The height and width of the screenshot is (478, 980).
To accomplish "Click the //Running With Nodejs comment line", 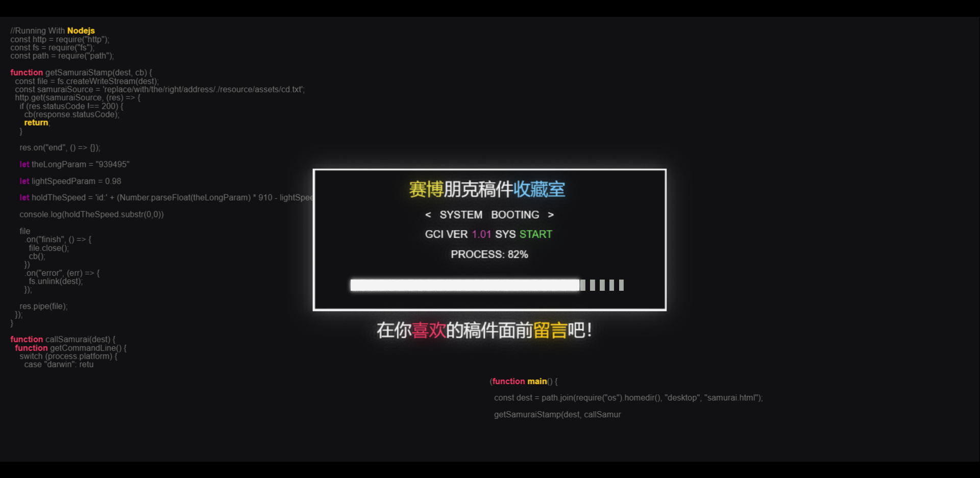I will [x=53, y=31].
